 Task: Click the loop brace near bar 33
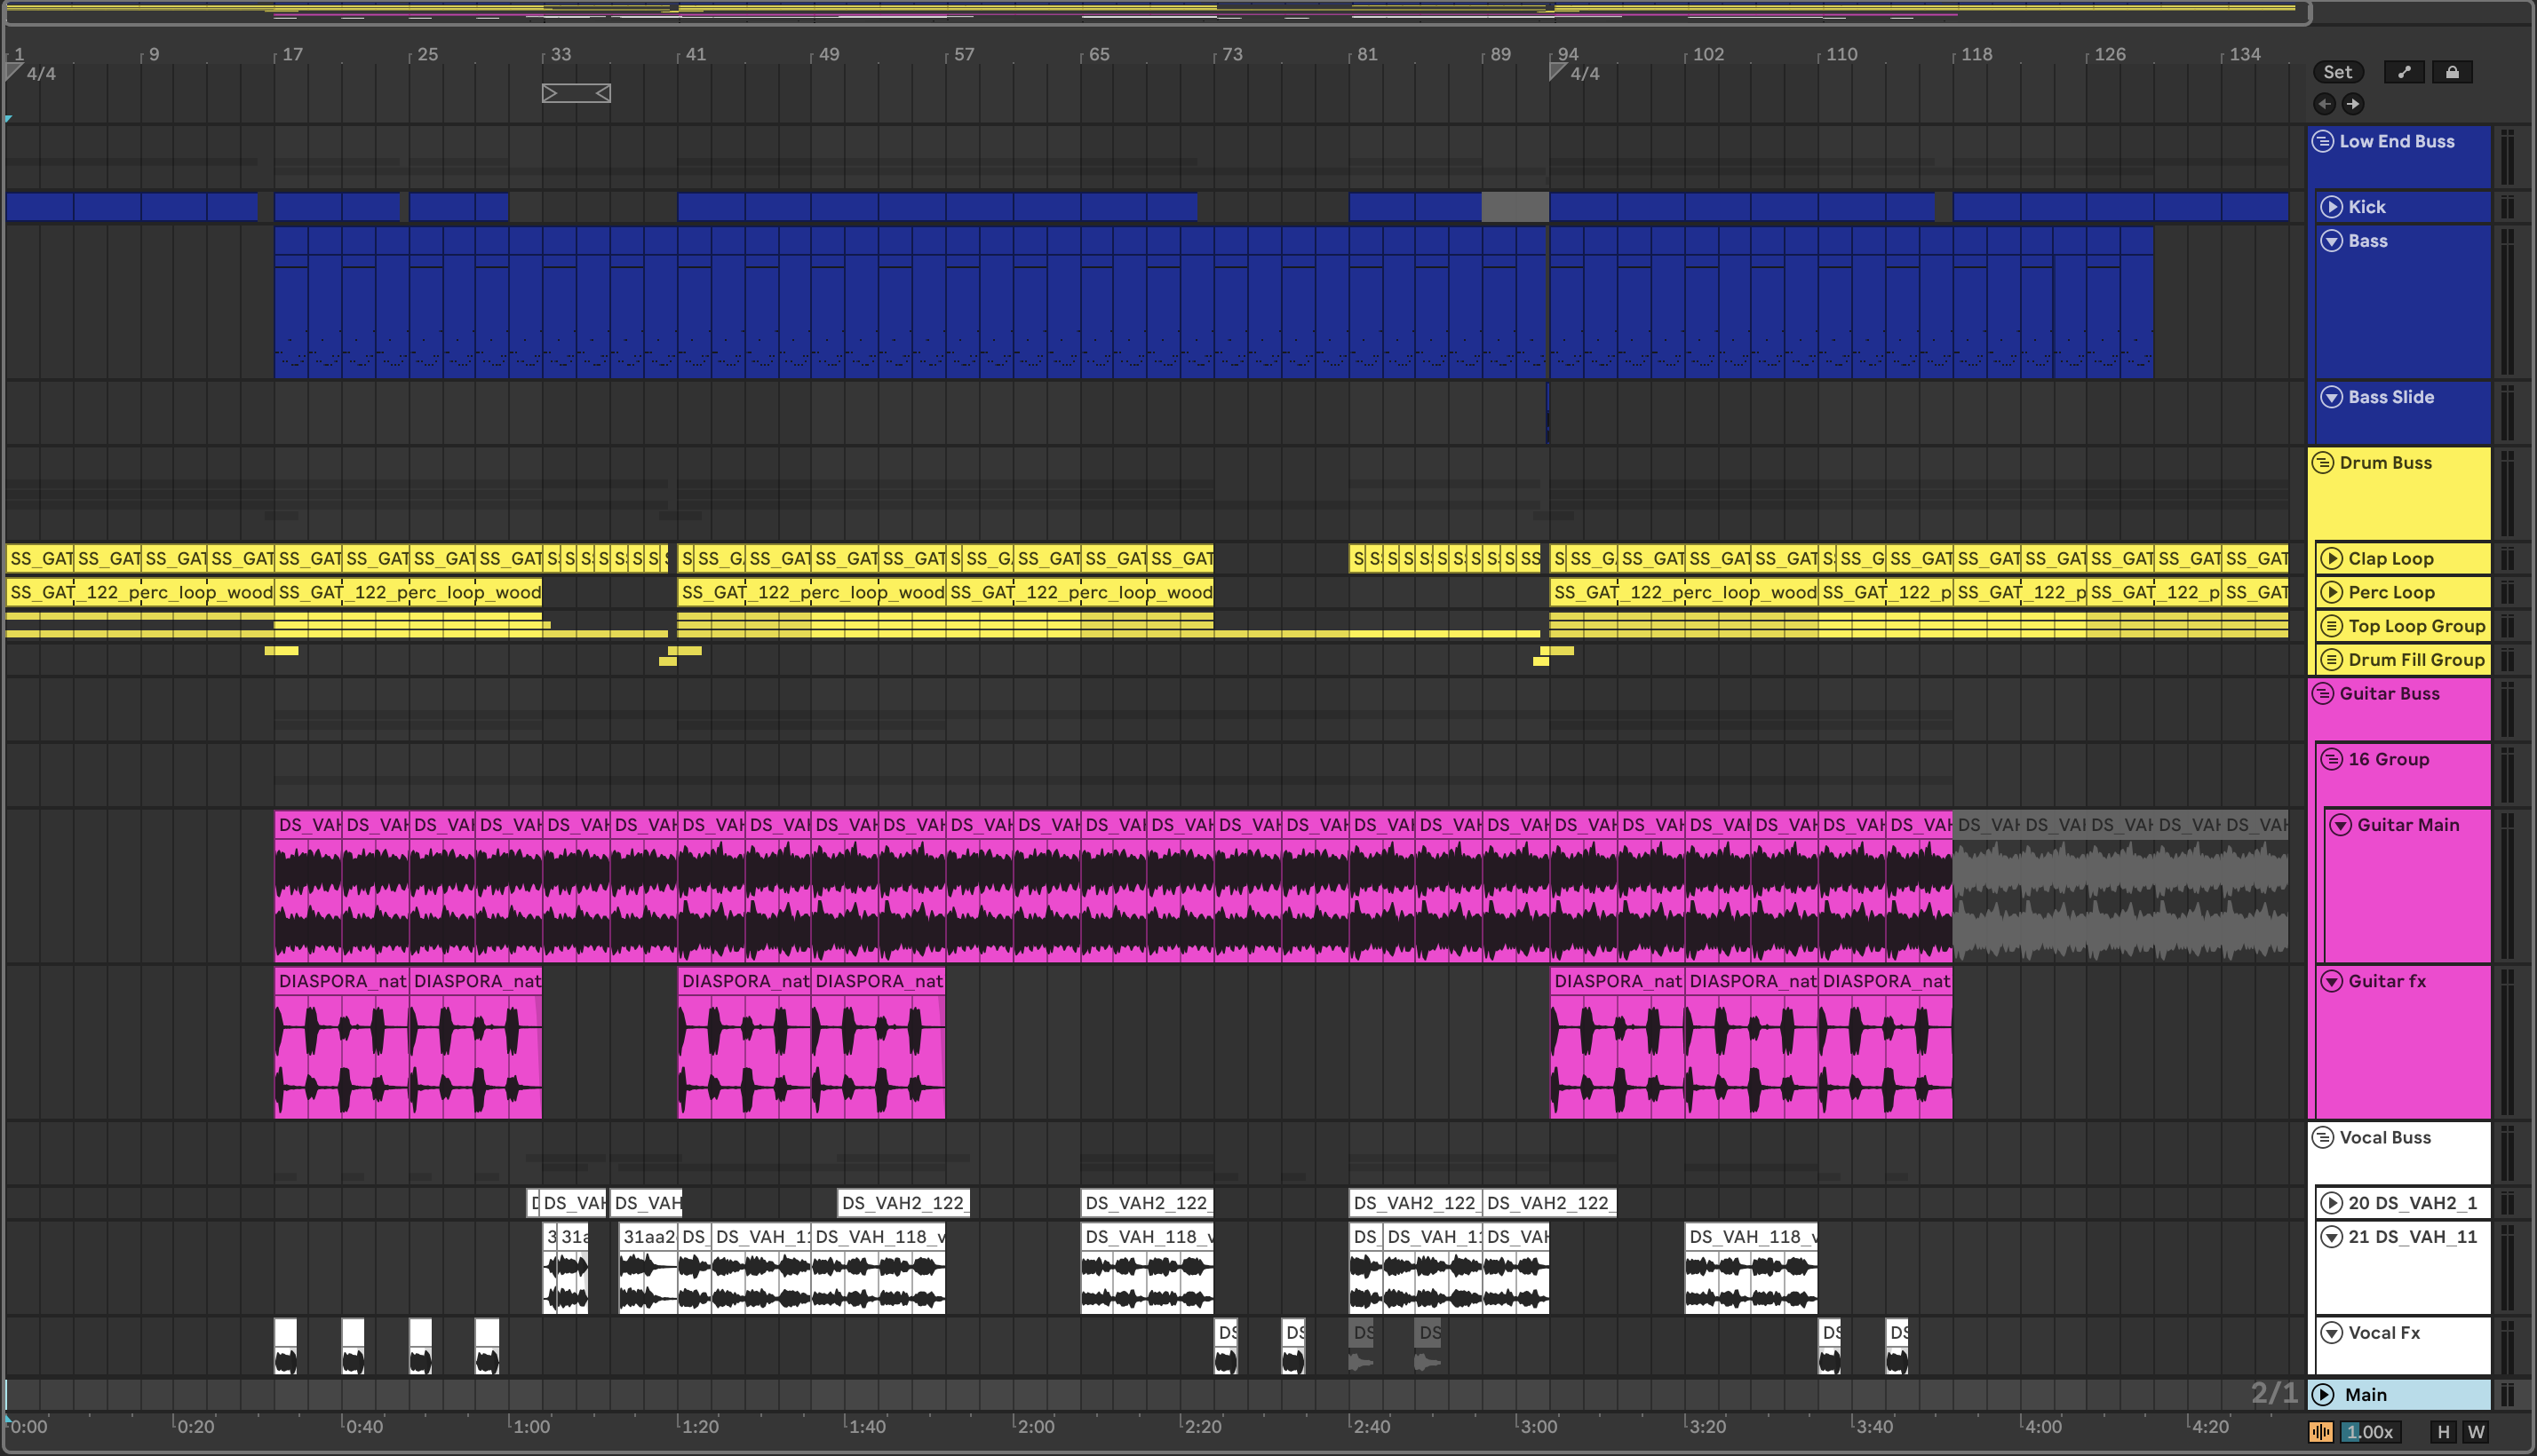click(x=577, y=93)
